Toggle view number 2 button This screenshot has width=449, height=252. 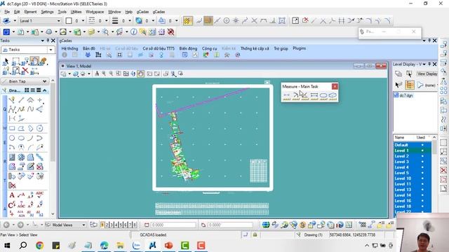[x=107, y=225]
